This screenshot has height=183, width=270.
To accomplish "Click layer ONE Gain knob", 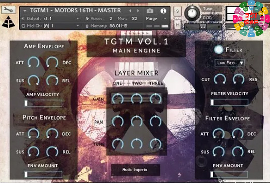I will [118, 99].
